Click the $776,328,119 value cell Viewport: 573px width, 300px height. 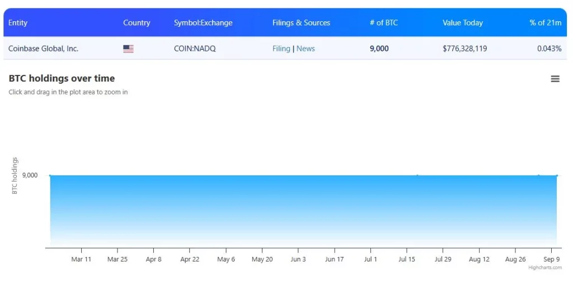pos(465,49)
